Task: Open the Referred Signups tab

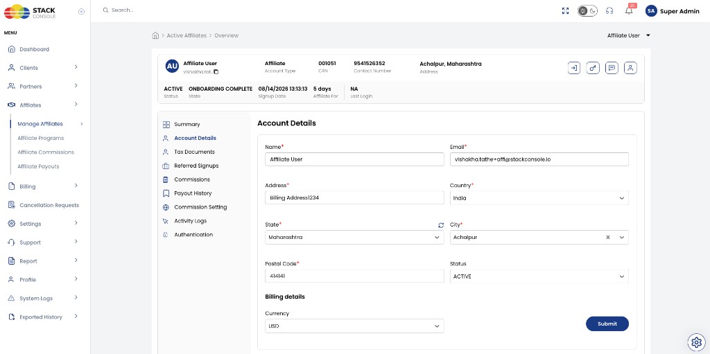Action: 196,166
